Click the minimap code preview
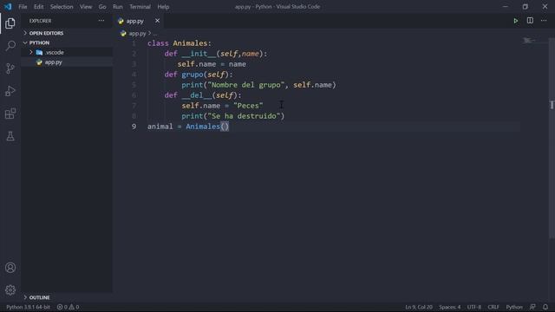Image resolution: width=555 pixels, height=312 pixels. pyautogui.click(x=530, y=41)
